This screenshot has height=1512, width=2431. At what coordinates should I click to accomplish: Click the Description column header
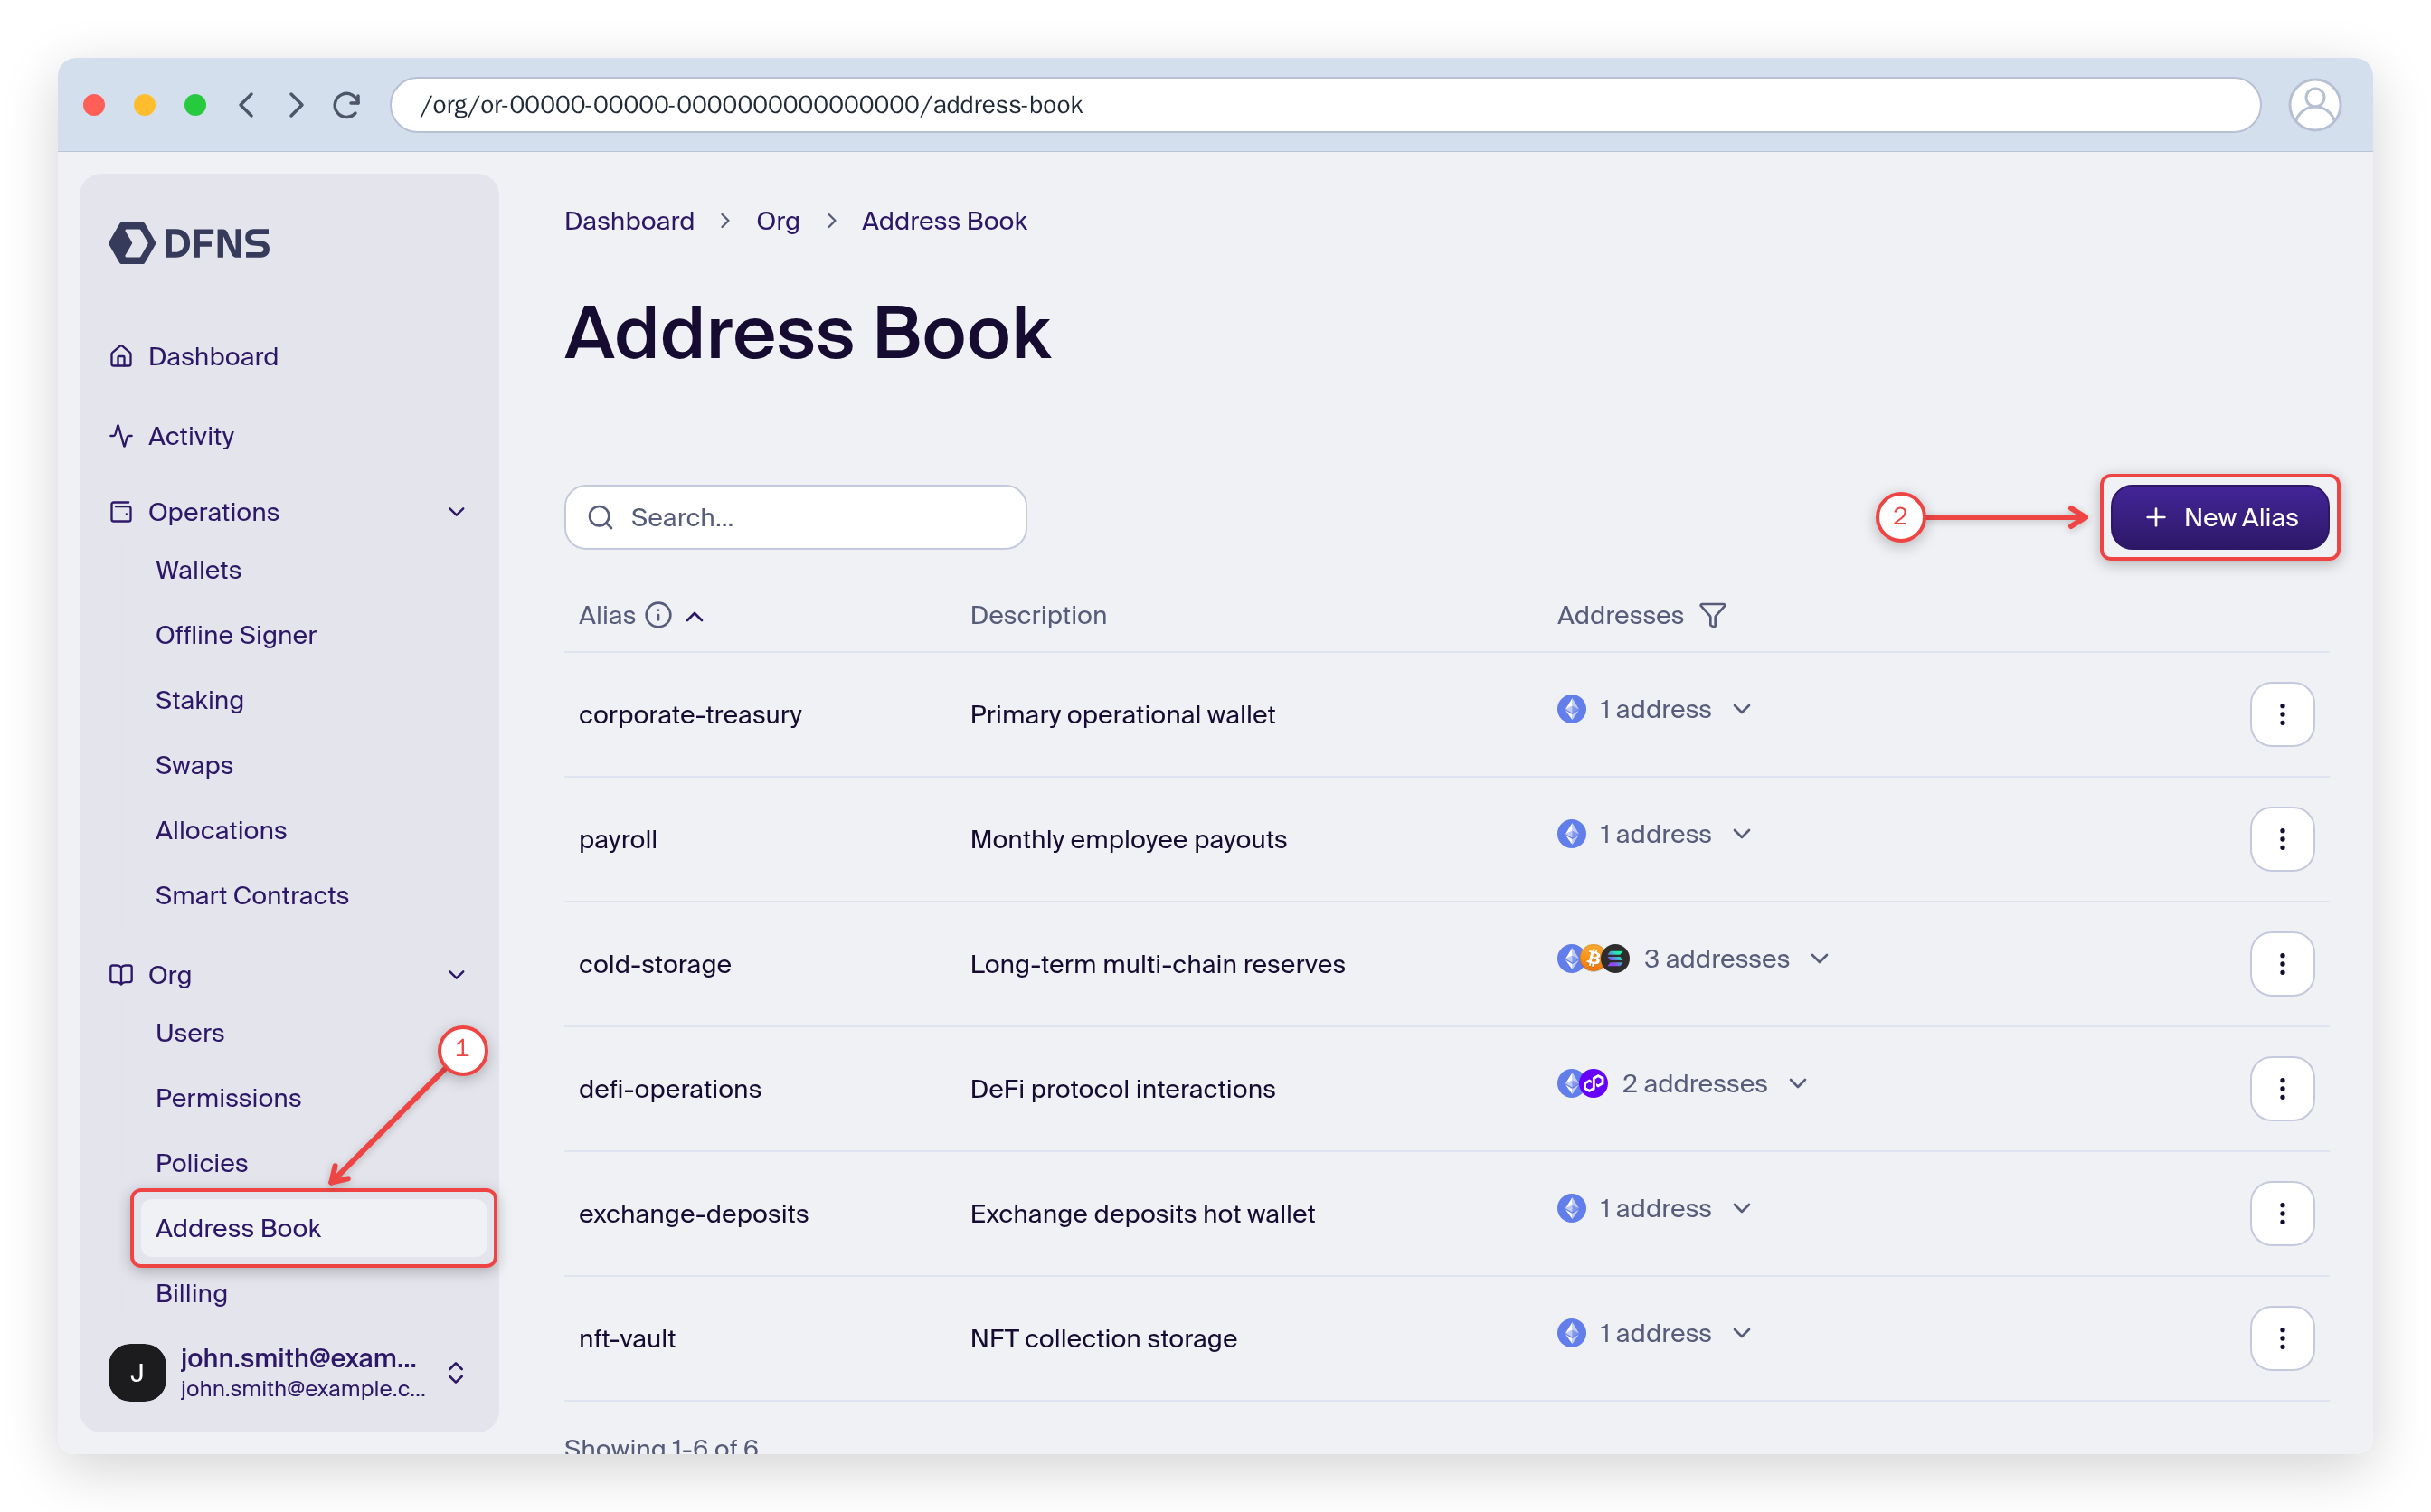tap(1038, 615)
